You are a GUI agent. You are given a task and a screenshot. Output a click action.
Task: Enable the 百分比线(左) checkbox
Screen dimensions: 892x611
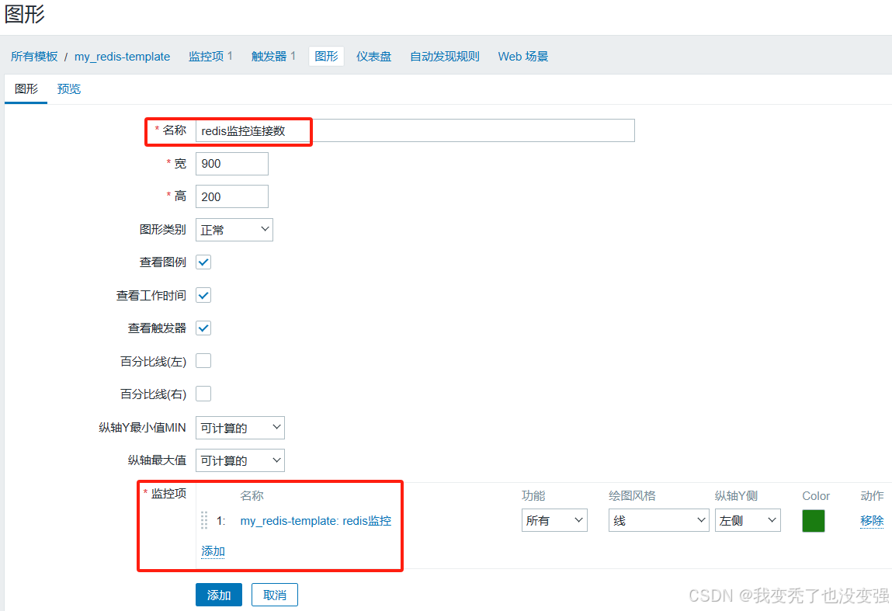click(x=203, y=361)
